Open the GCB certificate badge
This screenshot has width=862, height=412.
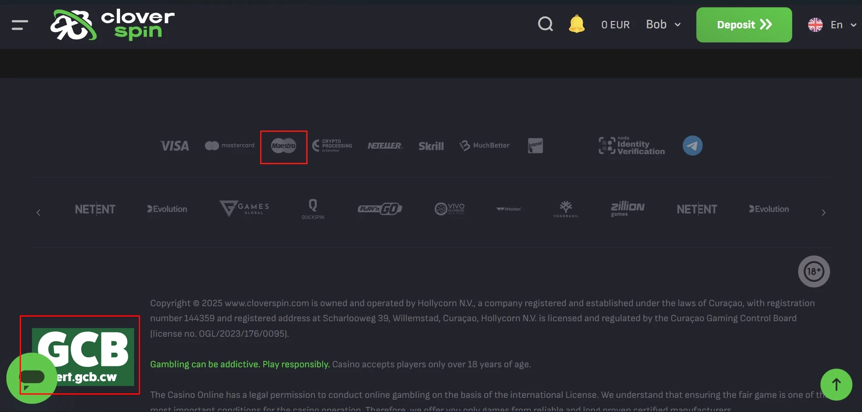(x=83, y=357)
